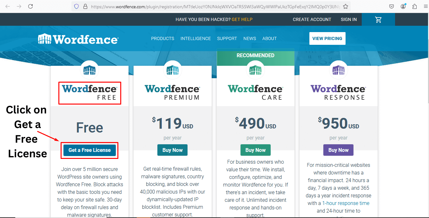The width and height of the screenshot is (429, 218).
Task: Click the tracking protection shield icon
Action: point(76,6)
